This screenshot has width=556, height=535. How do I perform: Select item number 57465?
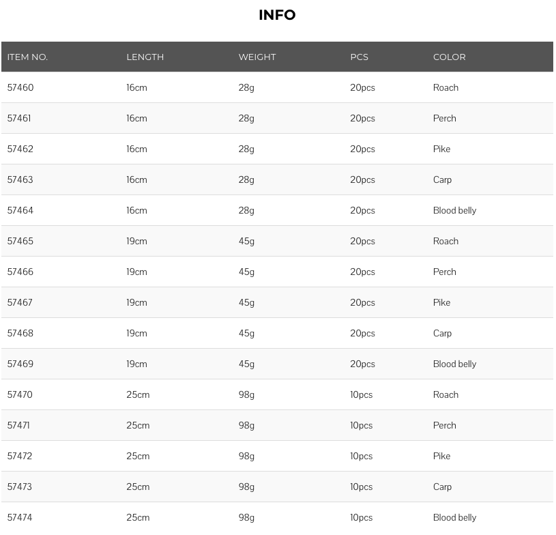click(20, 241)
